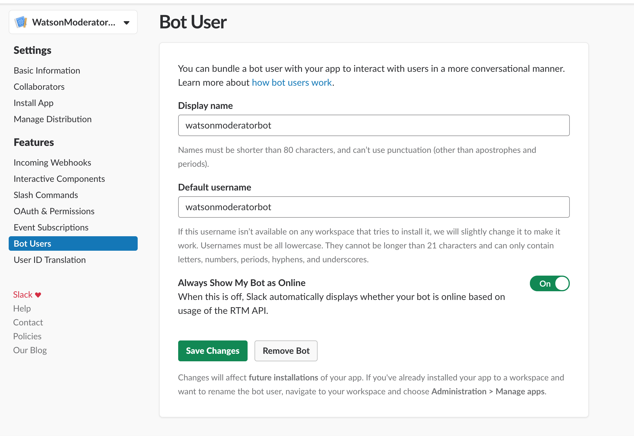This screenshot has height=436, width=634.
Task: Click the Our Blog footer link
Action: click(x=30, y=350)
